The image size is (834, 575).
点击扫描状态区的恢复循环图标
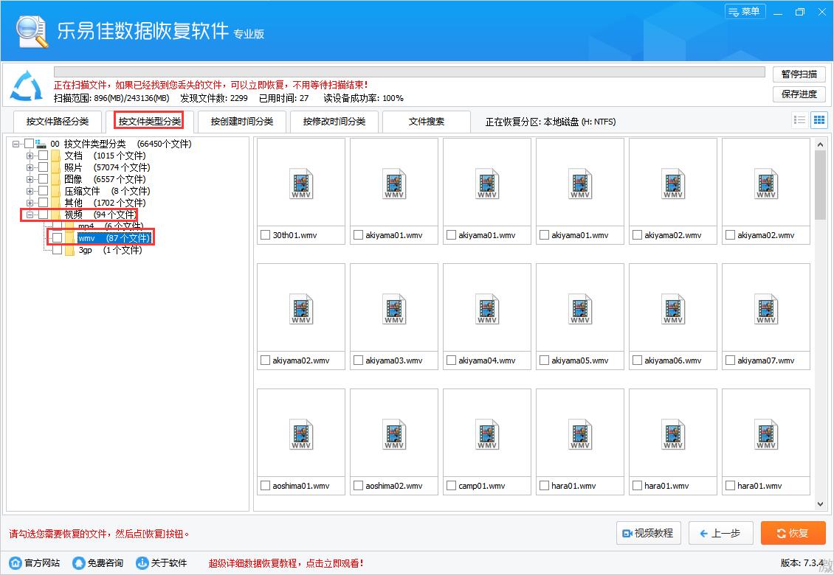tap(27, 86)
